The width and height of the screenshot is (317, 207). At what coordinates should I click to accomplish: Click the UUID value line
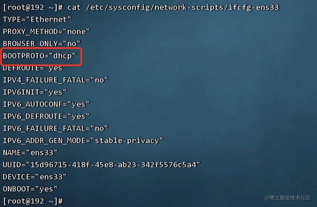(102, 165)
